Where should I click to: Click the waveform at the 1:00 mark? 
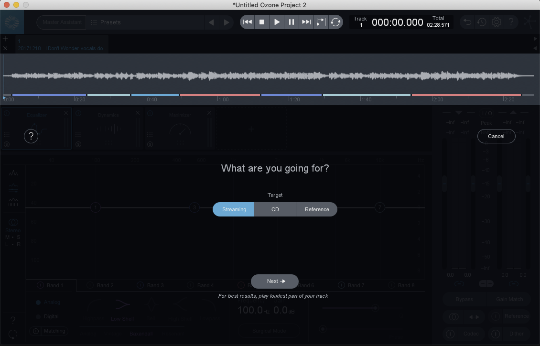[219, 76]
